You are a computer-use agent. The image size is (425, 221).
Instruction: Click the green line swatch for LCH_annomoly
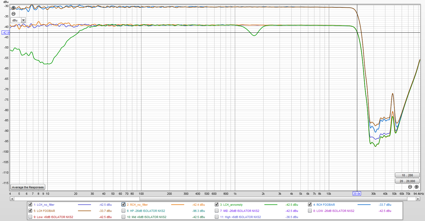point(271,205)
